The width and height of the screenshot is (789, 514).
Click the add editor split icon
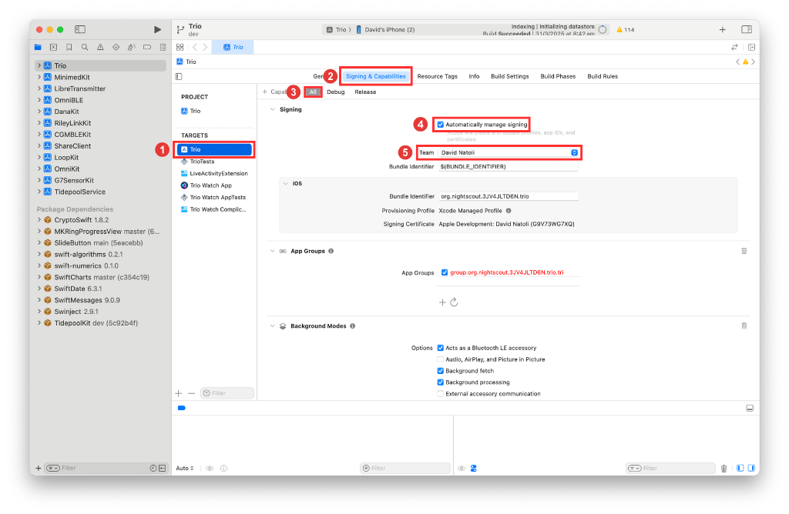coord(751,47)
